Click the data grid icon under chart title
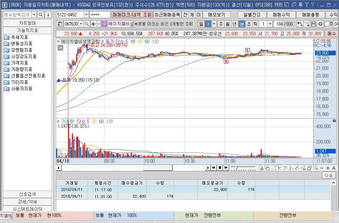Screen dimensions: 339x223 [x=60, y=48]
